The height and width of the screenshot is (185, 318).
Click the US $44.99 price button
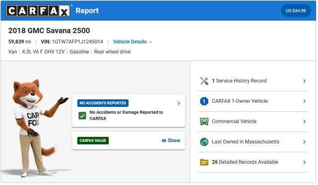pyautogui.click(x=296, y=11)
